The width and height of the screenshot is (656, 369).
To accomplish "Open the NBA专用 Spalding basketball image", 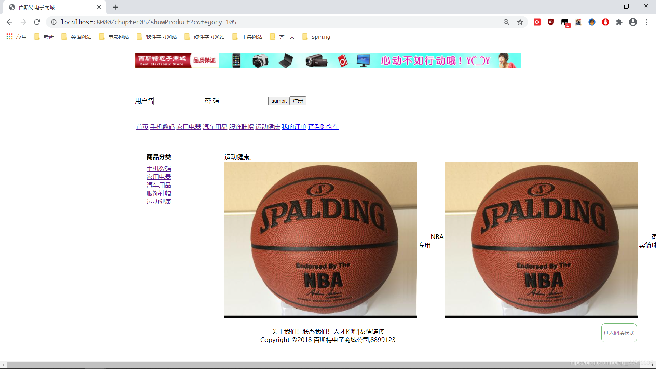I will 320,240.
